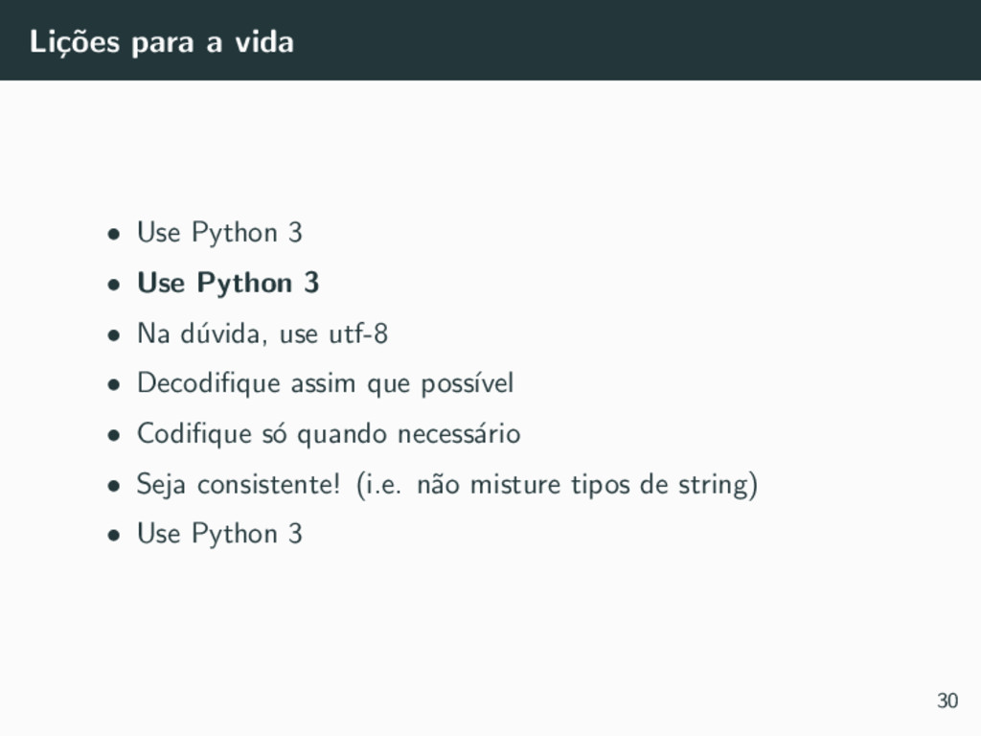Click the word "vida" in the title

coord(264,42)
